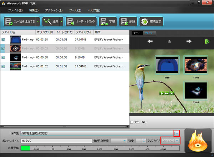Screen dimensions: 214x157
Task: Select the Title2 menu thumbnail
Action: 196,65
